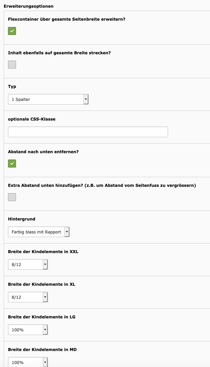Click the 'Flexcontainer über gesamte Seitenbreite erweitern?' label

[x=67, y=19]
